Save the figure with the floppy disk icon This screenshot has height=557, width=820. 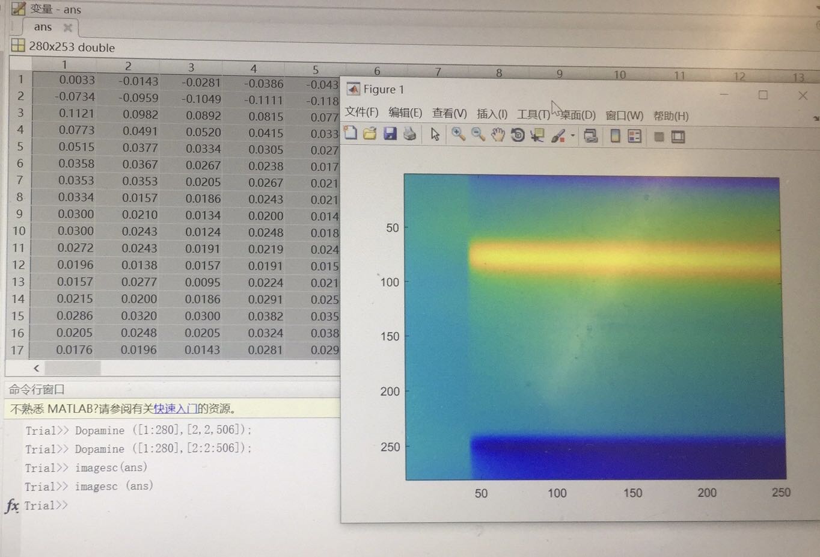click(x=390, y=134)
